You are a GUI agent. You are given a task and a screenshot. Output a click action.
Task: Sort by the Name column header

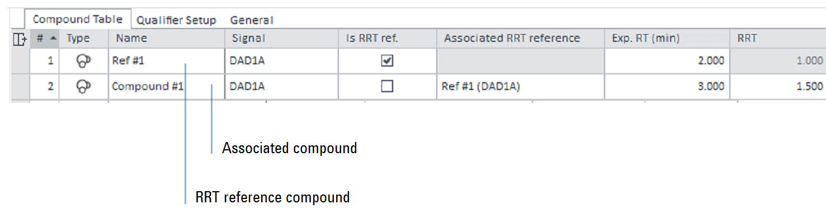[167, 39]
